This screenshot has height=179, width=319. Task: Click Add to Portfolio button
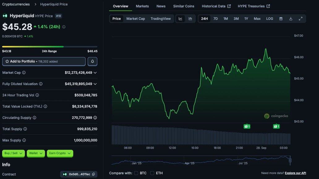pyautogui.click(x=44, y=61)
